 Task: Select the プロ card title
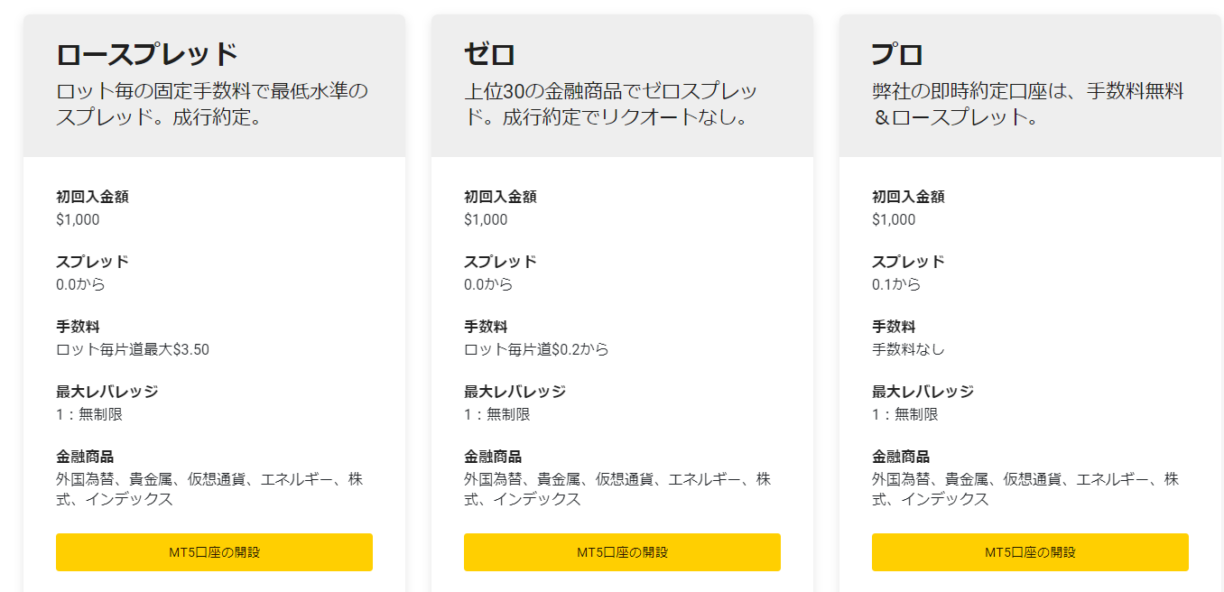(x=897, y=54)
